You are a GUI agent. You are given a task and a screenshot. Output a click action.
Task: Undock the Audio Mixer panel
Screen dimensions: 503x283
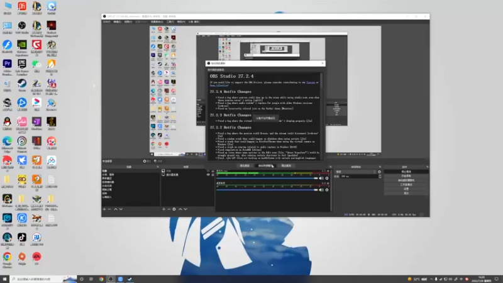[x=330, y=167]
